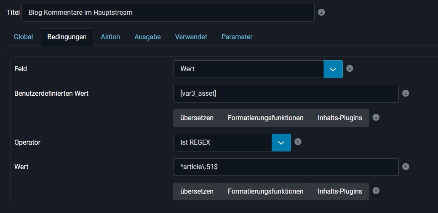The width and height of the screenshot is (438, 213).
Task: Open the Parameter tab
Action: pos(237,37)
